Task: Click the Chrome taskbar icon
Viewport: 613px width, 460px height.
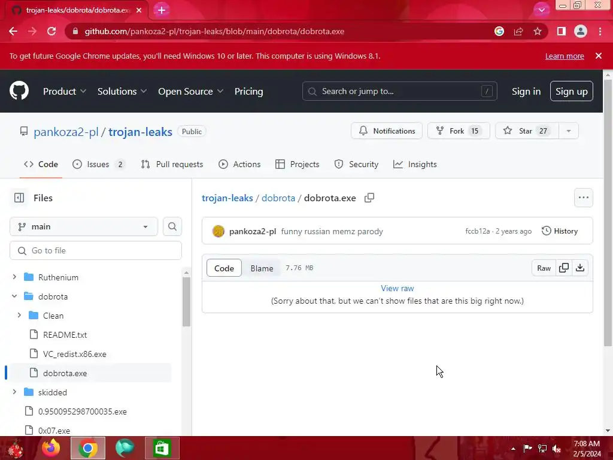Action: point(88,448)
